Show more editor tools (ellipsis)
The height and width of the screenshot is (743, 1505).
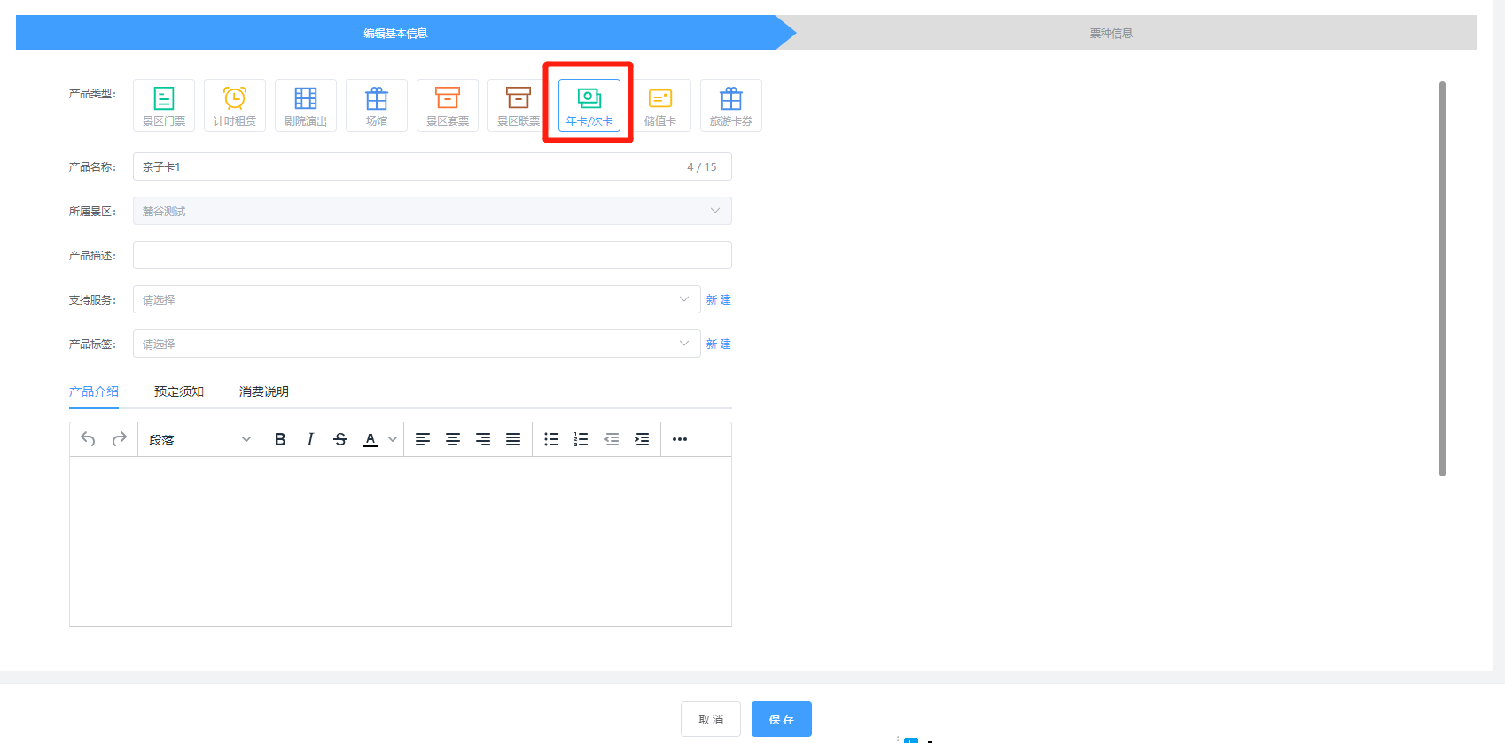pos(680,439)
